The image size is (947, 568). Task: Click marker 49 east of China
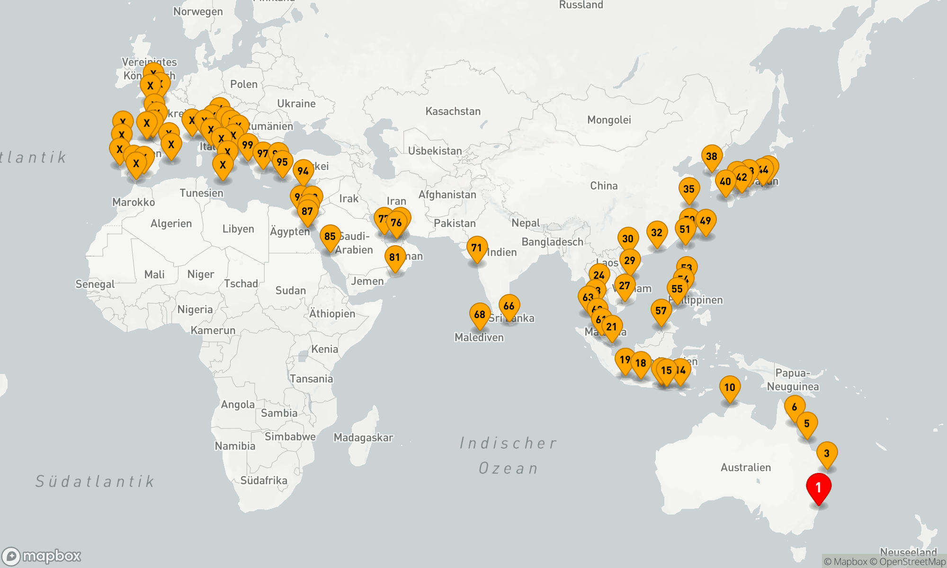[706, 221]
